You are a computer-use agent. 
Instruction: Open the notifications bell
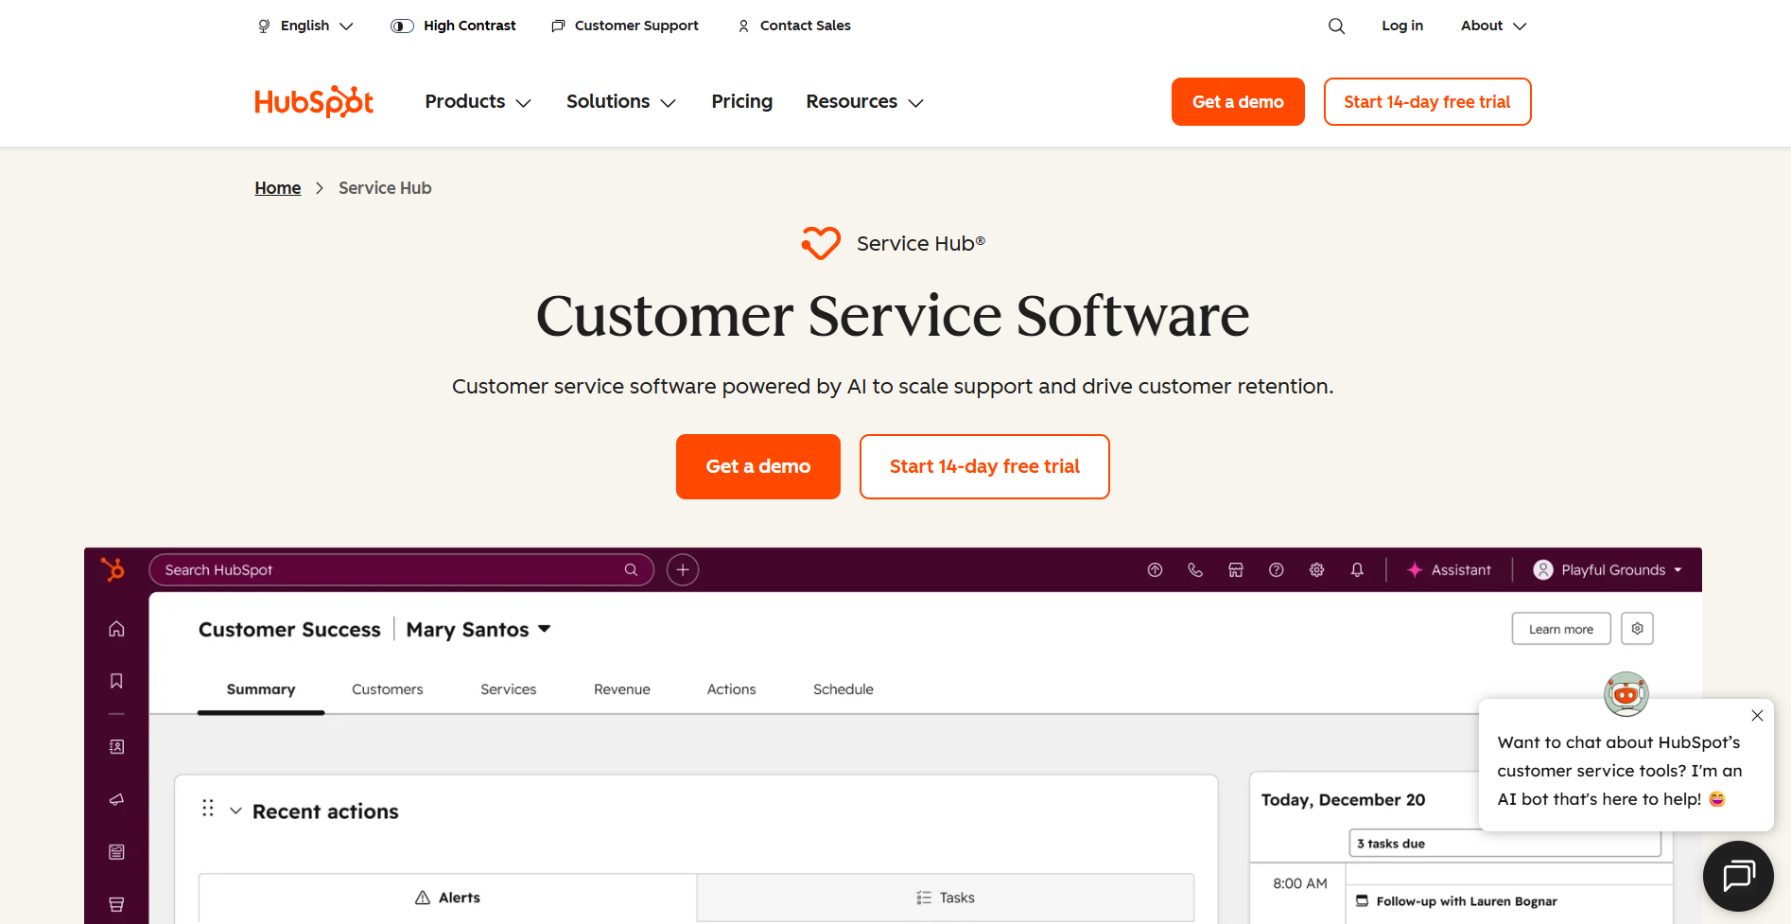pyautogui.click(x=1357, y=569)
